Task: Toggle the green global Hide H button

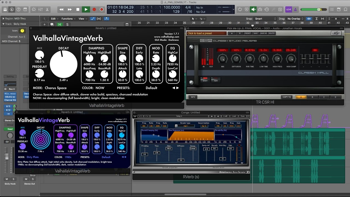Action: pyautogui.click(x=60, y=24)
